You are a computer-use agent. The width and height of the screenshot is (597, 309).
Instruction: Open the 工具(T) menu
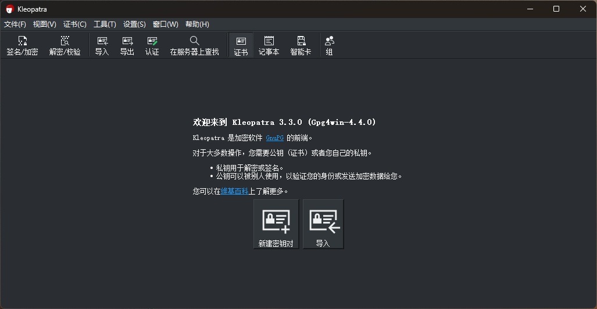pyautogui.click(x=105, y=24)
